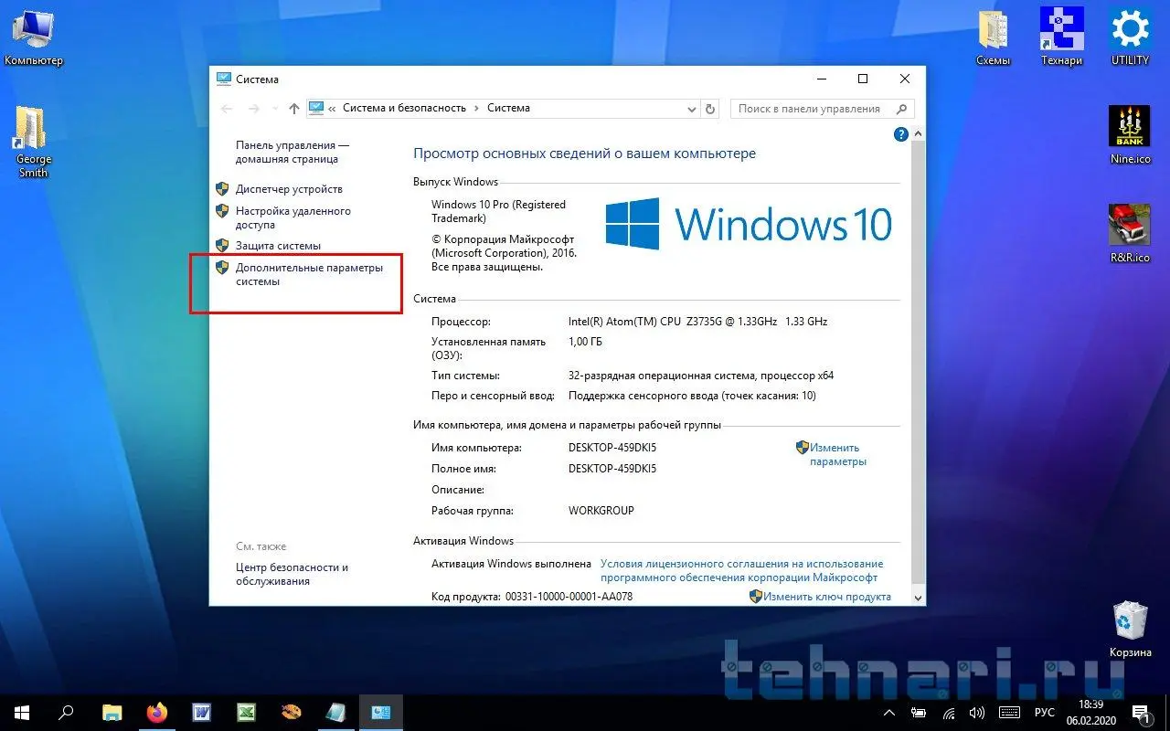Image resolution: width=1170 pixels, height=731 pixels.
Task: Switch input language РУС
Action: point(1044,713)
